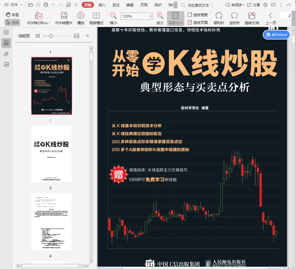Open the thumbnail sidebar panel icon

6,43
